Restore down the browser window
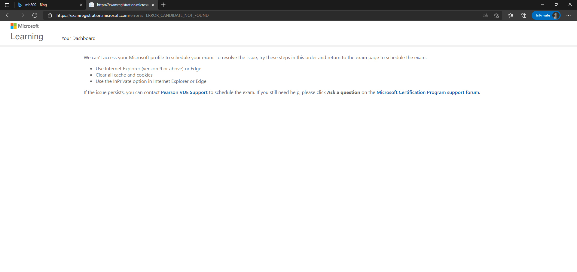This screenshot has height=272, width=577. coord(556,5)
